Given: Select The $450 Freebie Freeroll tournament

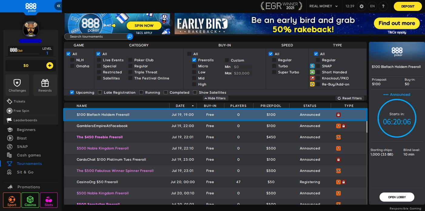Looking at the screenshot, I should pyautogui.click(x=215, y=137).
